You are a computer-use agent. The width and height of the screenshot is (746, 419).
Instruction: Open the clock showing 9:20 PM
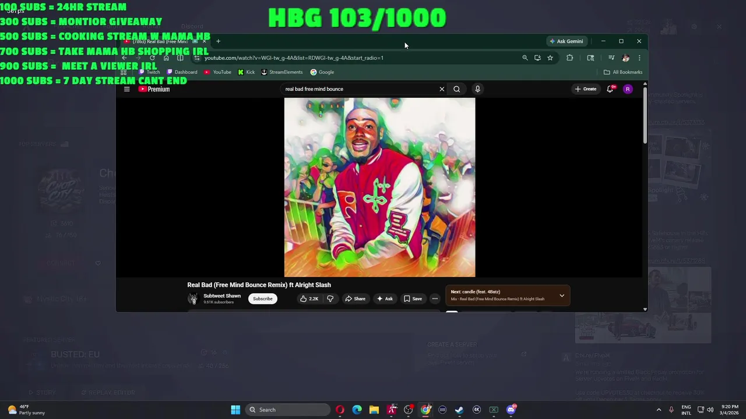tap(730, 410)
